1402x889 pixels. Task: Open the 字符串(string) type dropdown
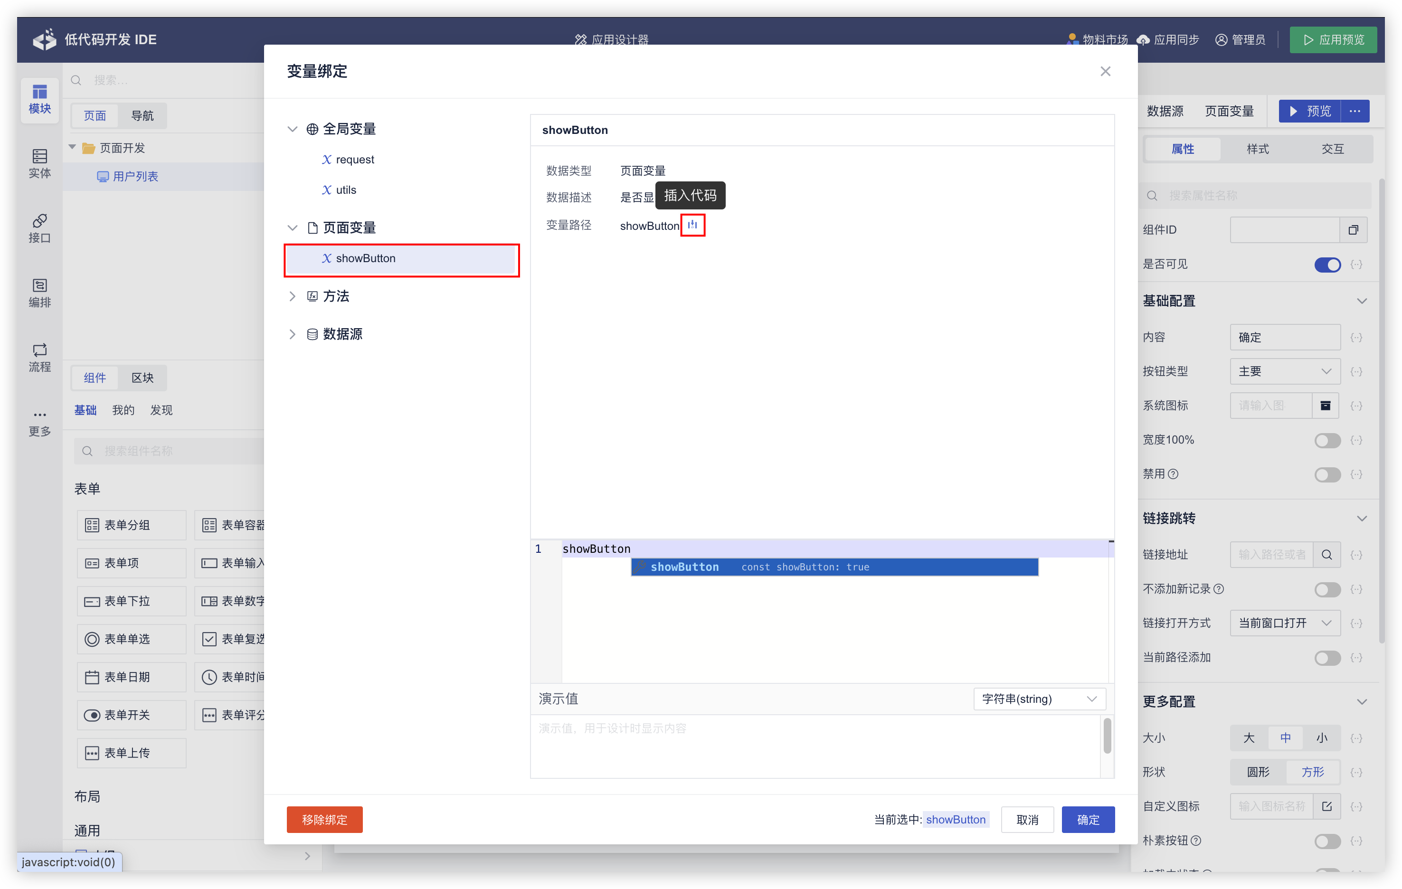coord(1039,699)
